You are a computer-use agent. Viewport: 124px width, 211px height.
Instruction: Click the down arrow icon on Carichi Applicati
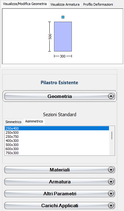point(111,205)
